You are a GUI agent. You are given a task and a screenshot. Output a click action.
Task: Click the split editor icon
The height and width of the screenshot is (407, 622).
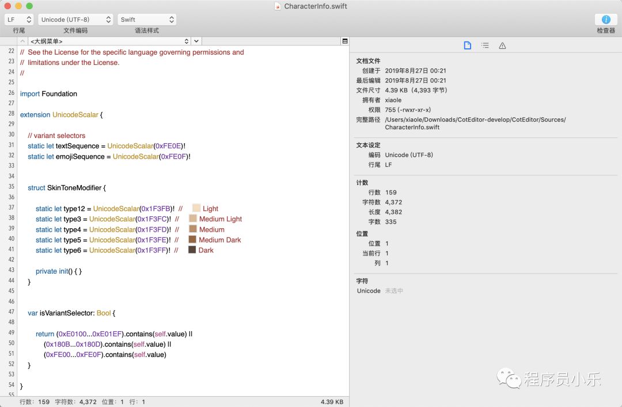tap(345, 41)
